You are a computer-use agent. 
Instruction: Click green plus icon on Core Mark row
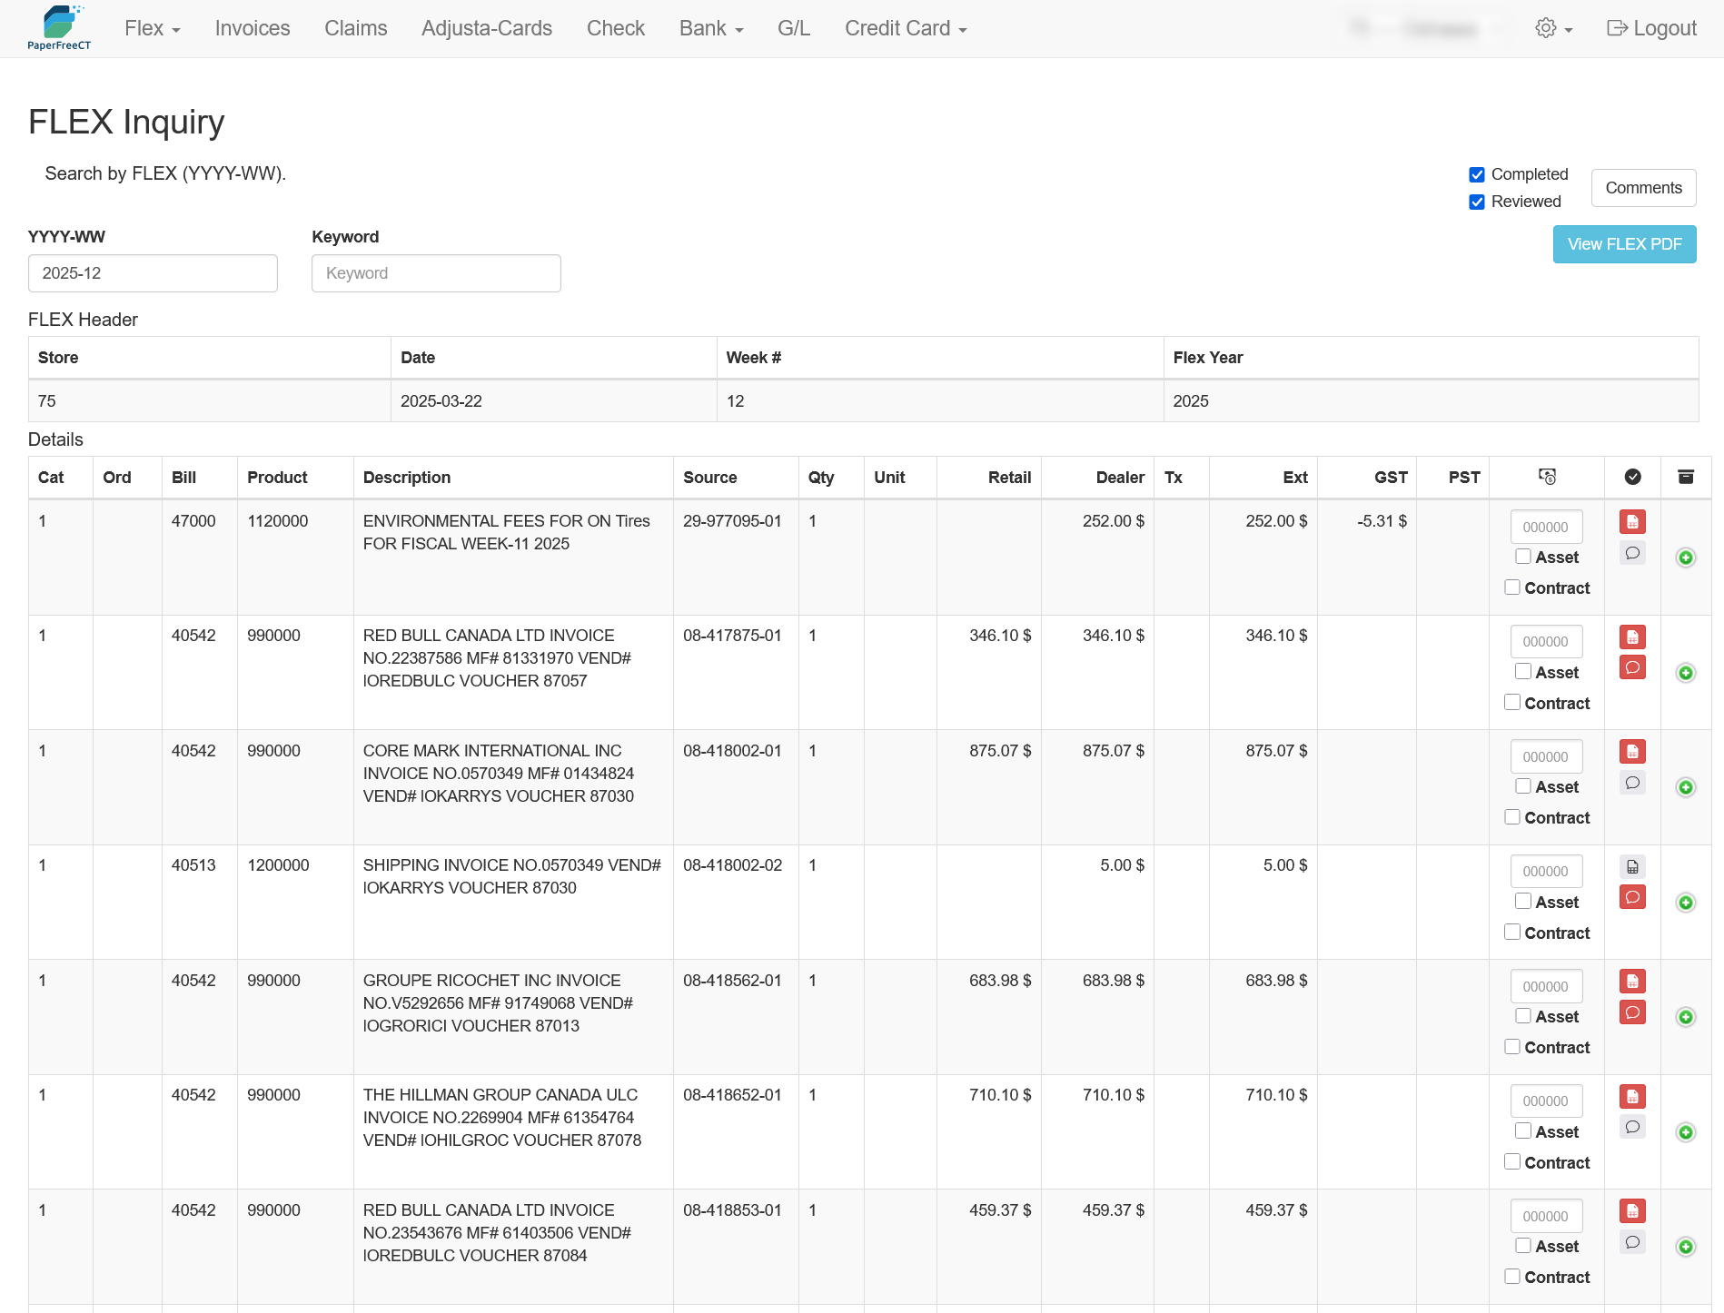point(1685,787)
